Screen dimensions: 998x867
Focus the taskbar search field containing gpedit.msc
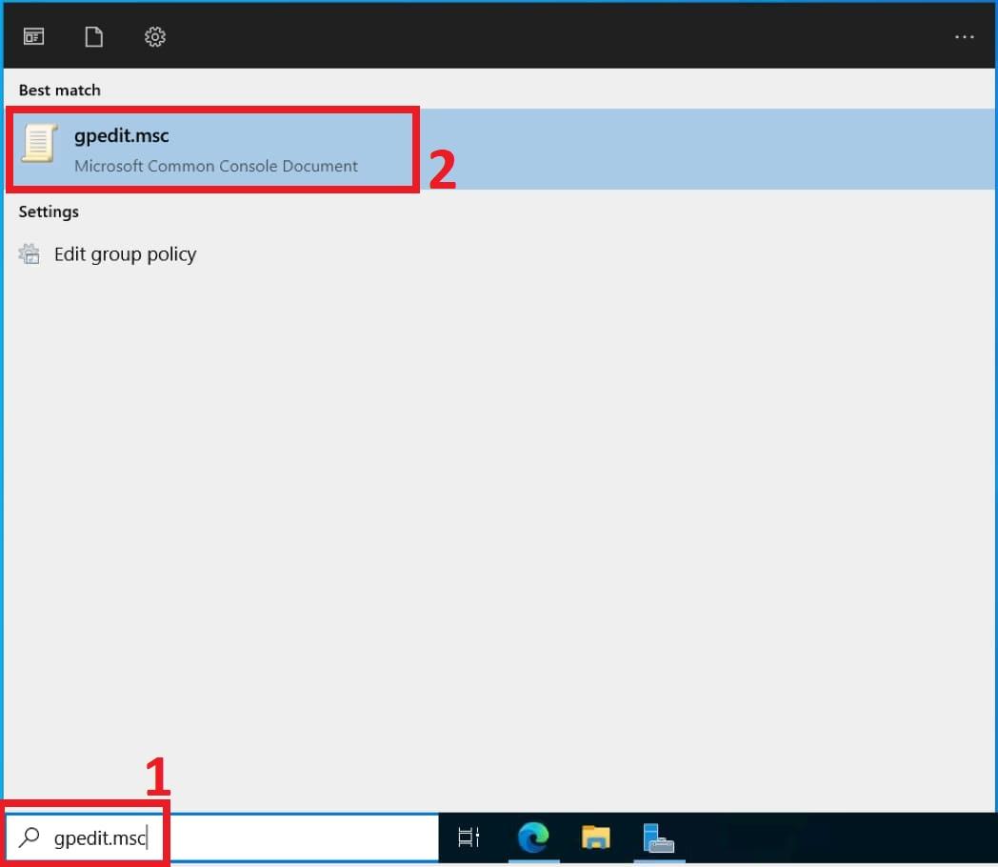(x=100, y=838)
